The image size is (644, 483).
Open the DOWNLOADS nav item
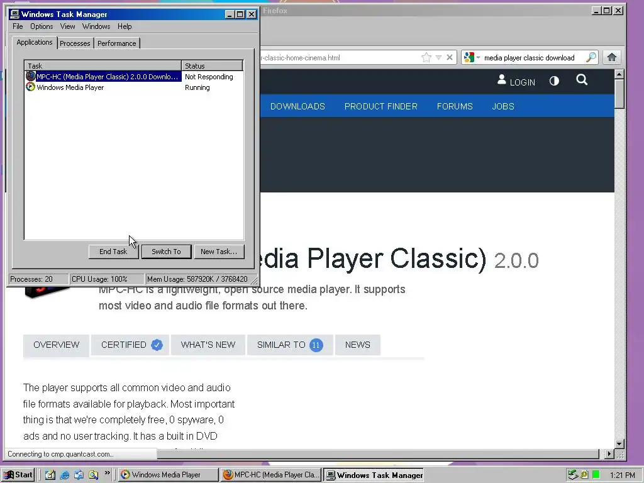[297, 106]
